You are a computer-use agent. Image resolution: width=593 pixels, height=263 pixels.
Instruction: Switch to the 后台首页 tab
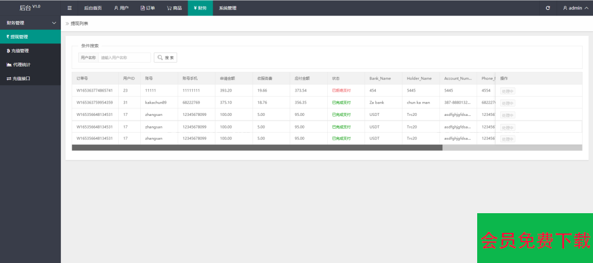click(93, 8)
